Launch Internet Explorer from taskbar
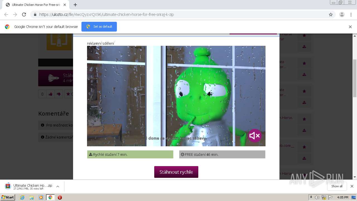 (x=22, y=197)
